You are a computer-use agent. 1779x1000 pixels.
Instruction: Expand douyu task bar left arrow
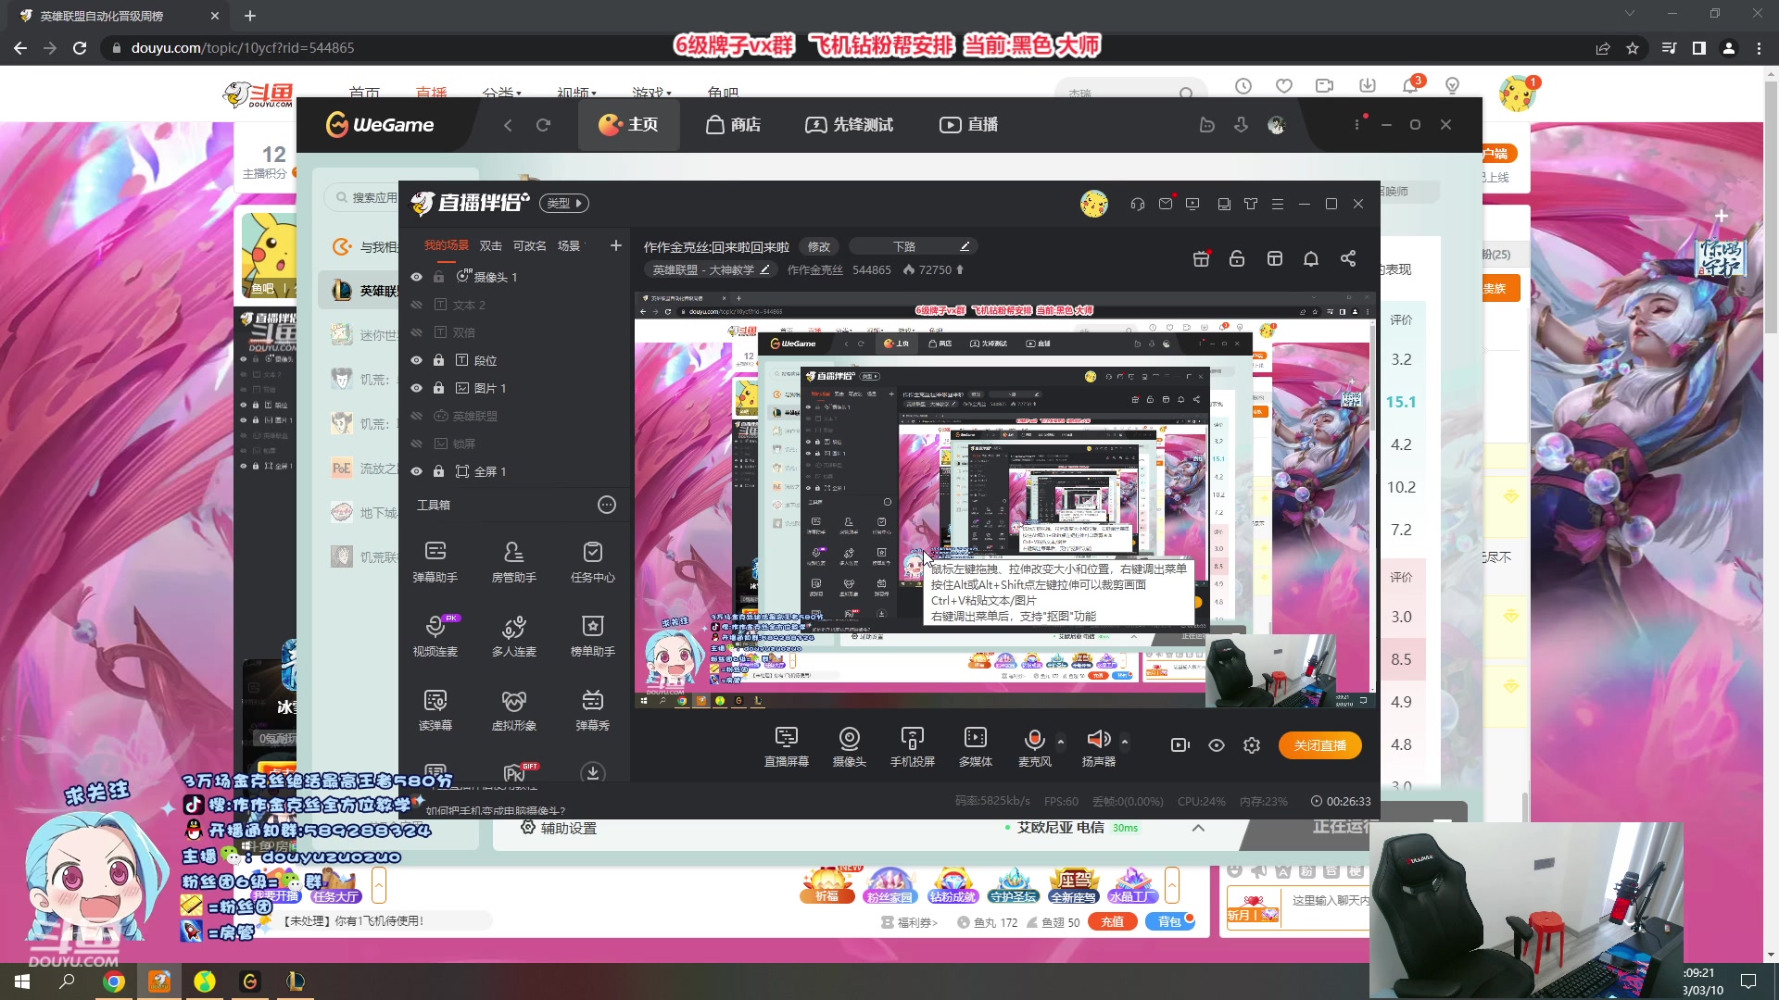pyautogui.click(x=378, y=885)
